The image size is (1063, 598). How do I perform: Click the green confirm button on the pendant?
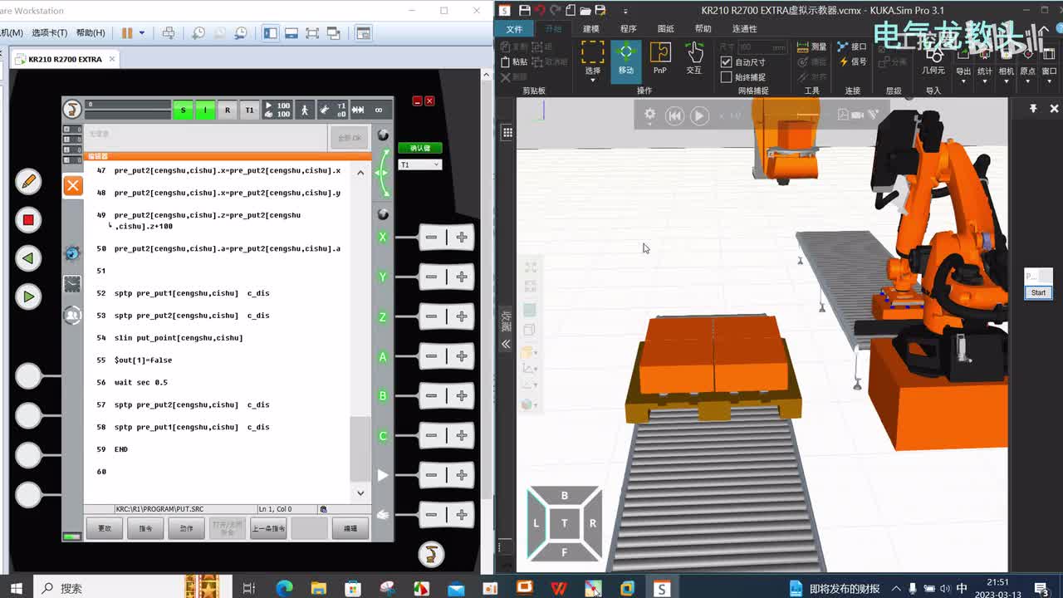coord(419,148)
